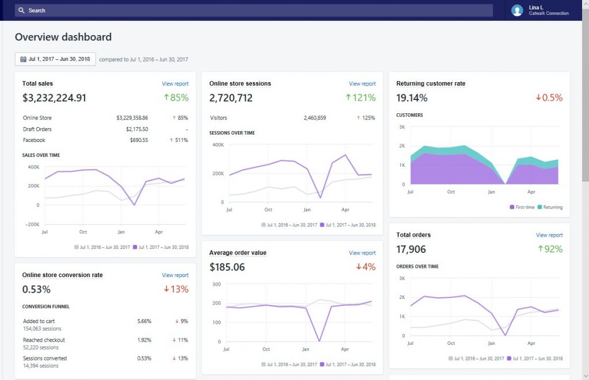589x380 pixels.
Task: Open View report for Total orders
Action: tap(549, 235)
